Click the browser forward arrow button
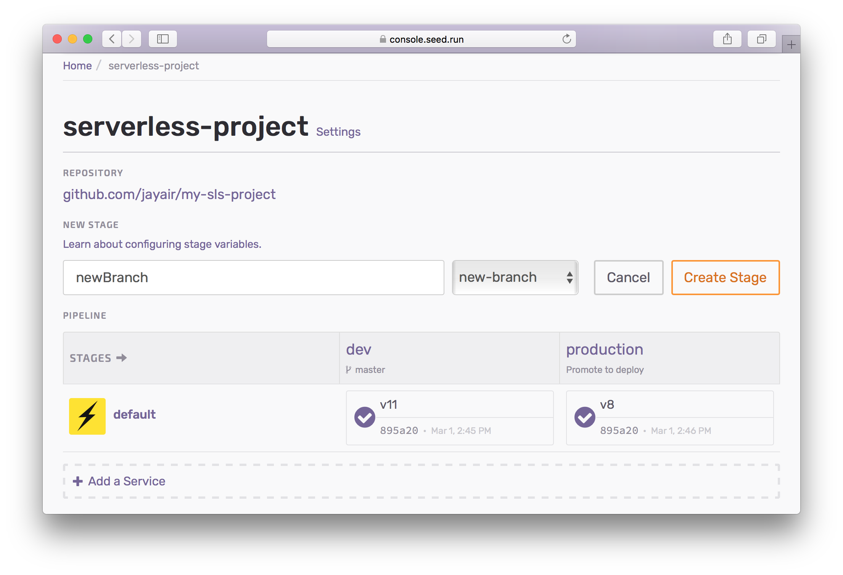The width and height of the screenshot is (843, 575). 132,39
